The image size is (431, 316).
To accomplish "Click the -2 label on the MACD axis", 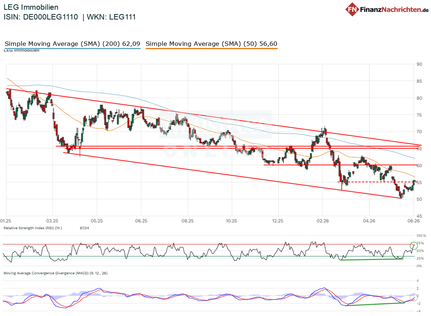I will pos(418,303).
